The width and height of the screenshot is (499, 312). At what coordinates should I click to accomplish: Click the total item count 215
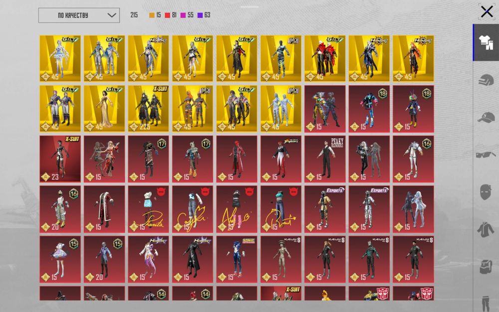point(134,15)
